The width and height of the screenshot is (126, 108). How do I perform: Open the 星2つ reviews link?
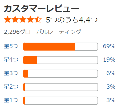[11, 87]
